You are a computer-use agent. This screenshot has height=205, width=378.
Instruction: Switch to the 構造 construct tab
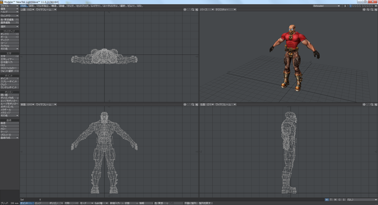[x=54, y=6]
